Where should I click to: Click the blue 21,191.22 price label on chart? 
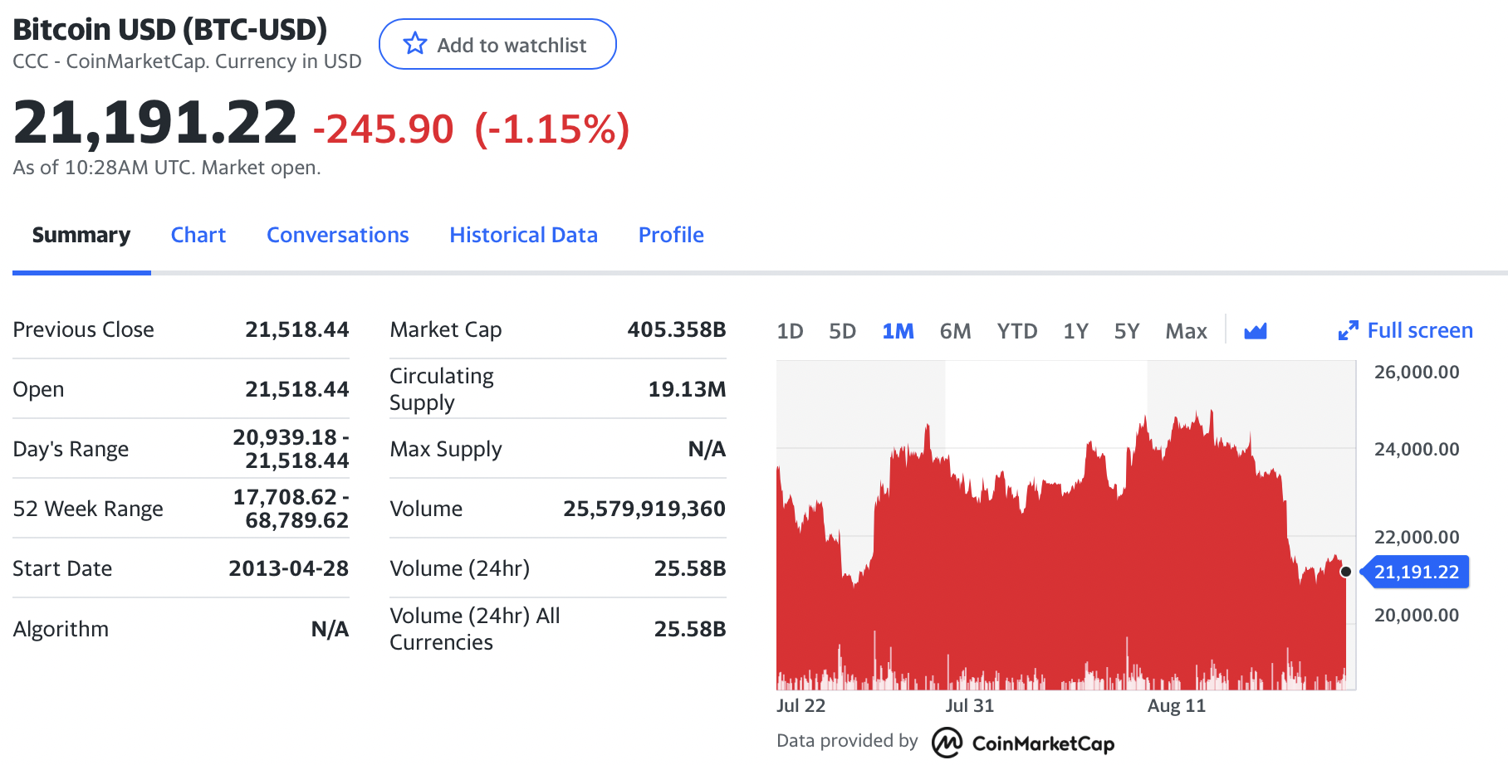coord(1416,572)
